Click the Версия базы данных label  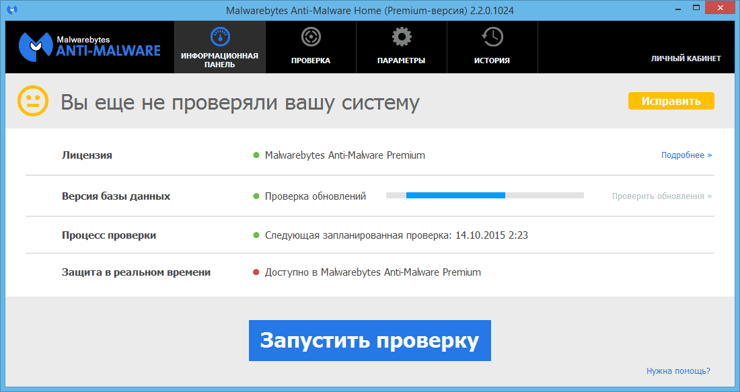click(116, 196)
